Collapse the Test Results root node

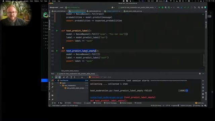56,81
